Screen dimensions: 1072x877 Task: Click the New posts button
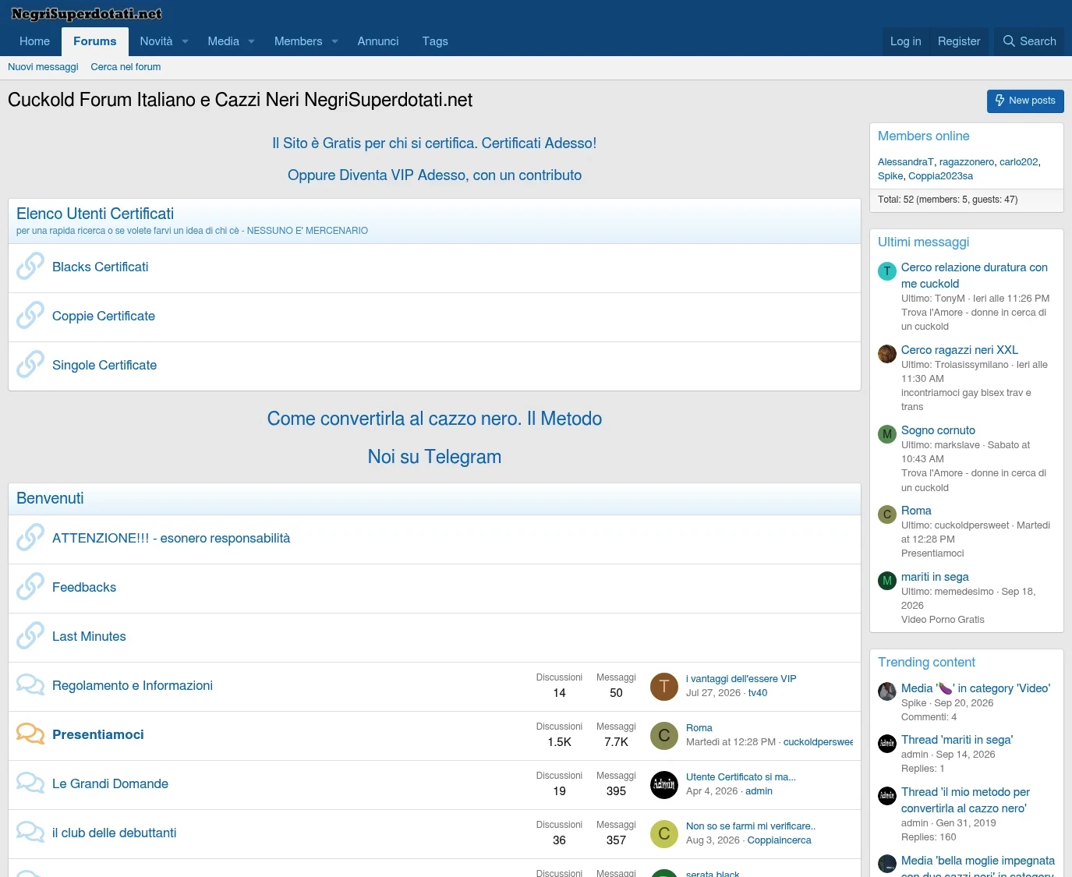pos(1025,101)
